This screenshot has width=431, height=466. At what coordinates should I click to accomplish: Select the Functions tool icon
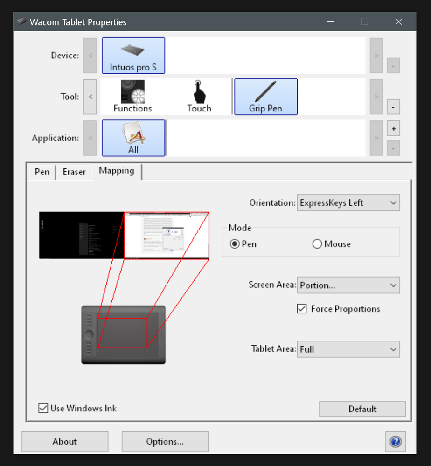click(x=132, y=97)
